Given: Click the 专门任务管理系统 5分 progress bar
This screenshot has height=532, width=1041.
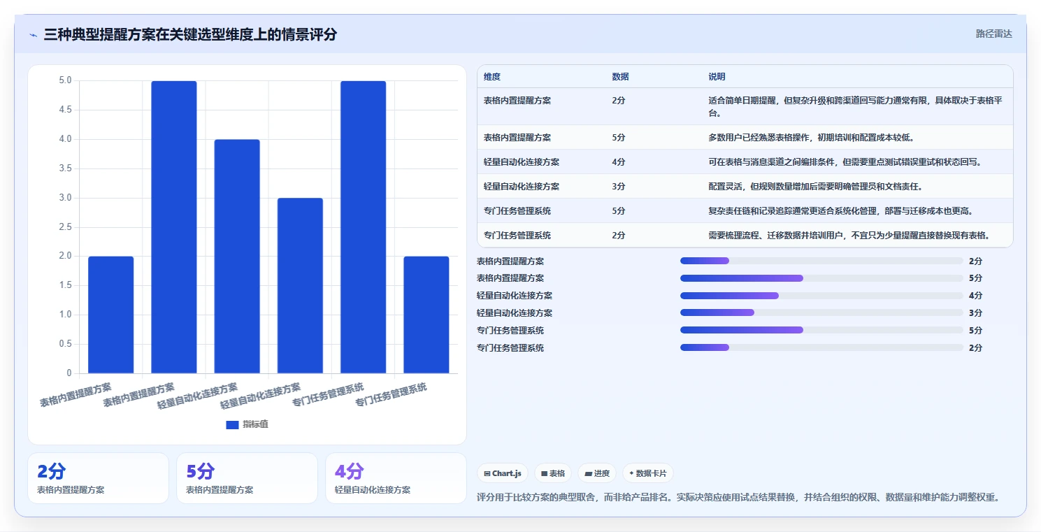Looking at the screenshot, I should [x=821, y=330].
